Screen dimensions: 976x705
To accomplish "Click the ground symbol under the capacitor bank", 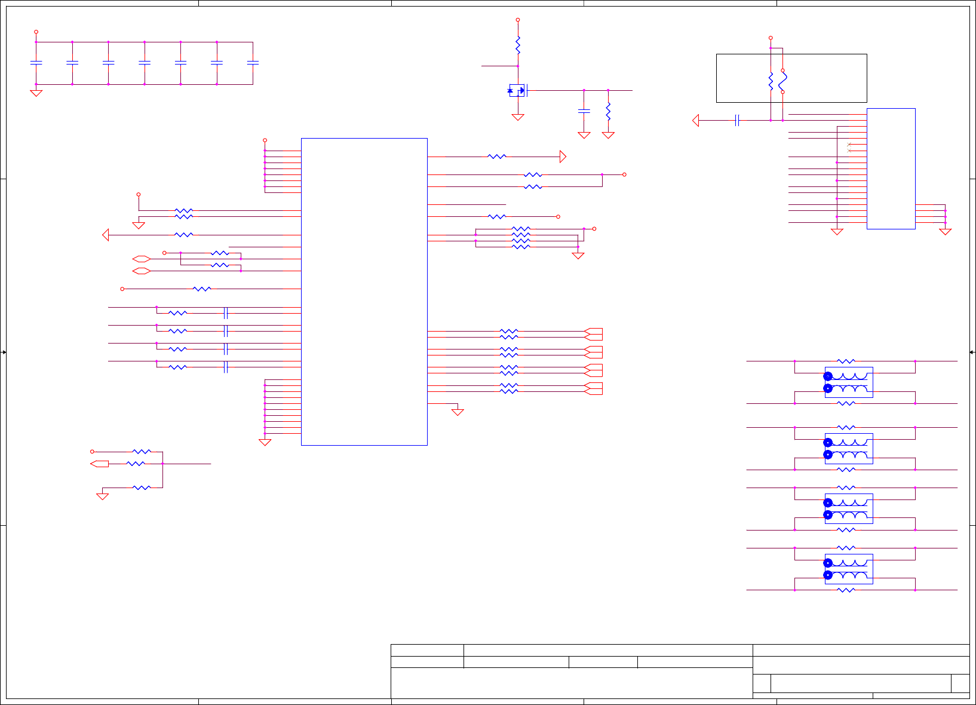I will (36, 93).
